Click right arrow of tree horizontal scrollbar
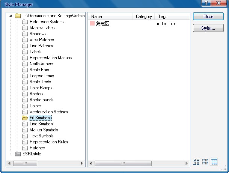 (x=82, y=163)
